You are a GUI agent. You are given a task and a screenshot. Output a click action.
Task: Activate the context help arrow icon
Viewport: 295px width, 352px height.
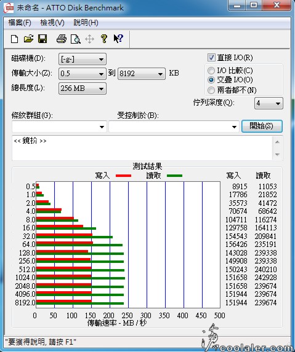[x=118, y=39]
